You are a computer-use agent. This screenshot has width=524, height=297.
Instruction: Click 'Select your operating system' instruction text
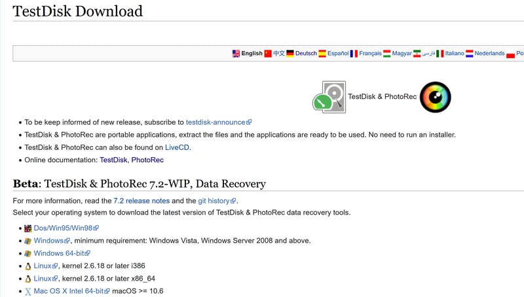[181, 213]
